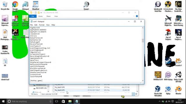Click the Explorer file list scroll-down arrow
Viewport: 186px width, 104px height.
click(x=137, y=91)
